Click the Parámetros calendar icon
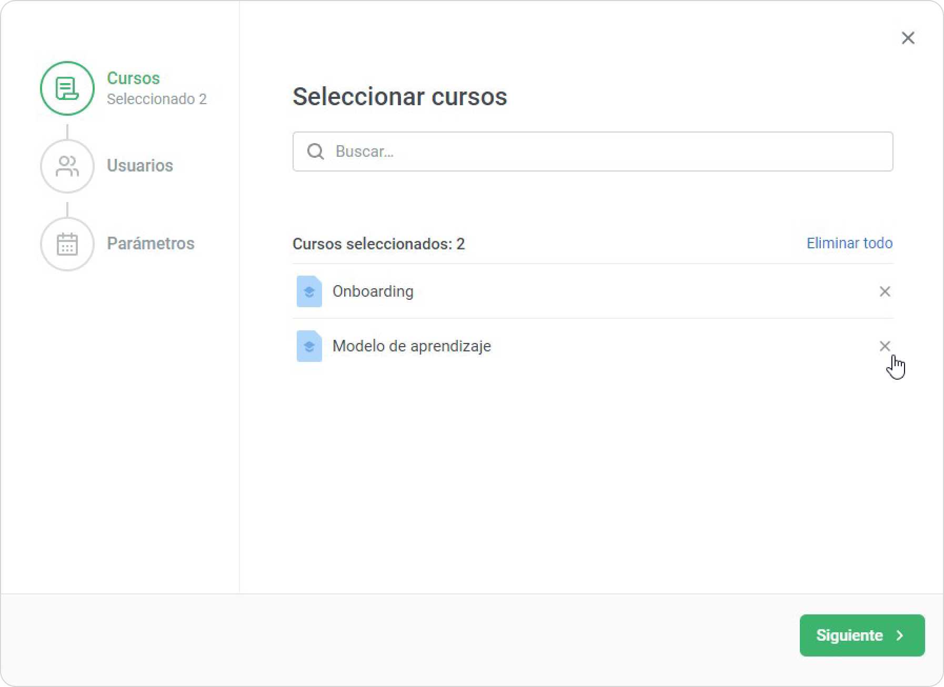 pos(67,244)
